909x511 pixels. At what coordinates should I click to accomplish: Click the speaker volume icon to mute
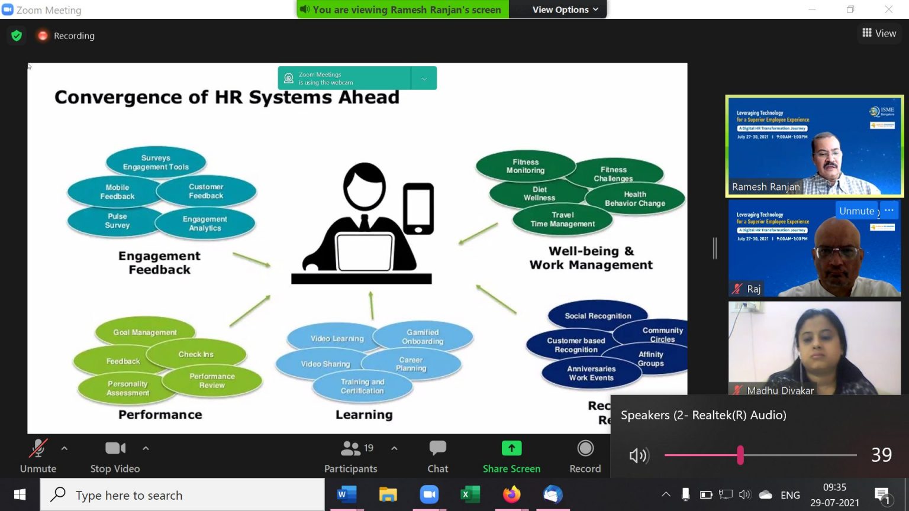click(639, 455)
